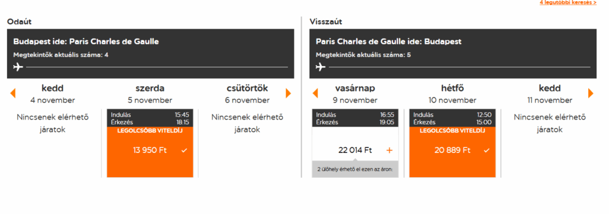Click the plus icon beside 22 014 Ft
The width and height of the screenshot is (609, 214).
coord(390,150)
